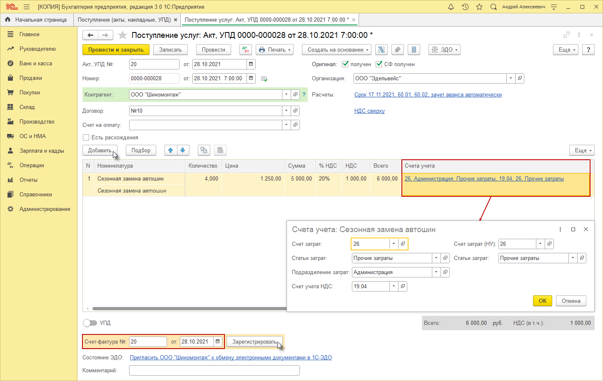Switch on the УПД toggle
This screenshot has width=603, height=381.
click(x=90, y=323)
